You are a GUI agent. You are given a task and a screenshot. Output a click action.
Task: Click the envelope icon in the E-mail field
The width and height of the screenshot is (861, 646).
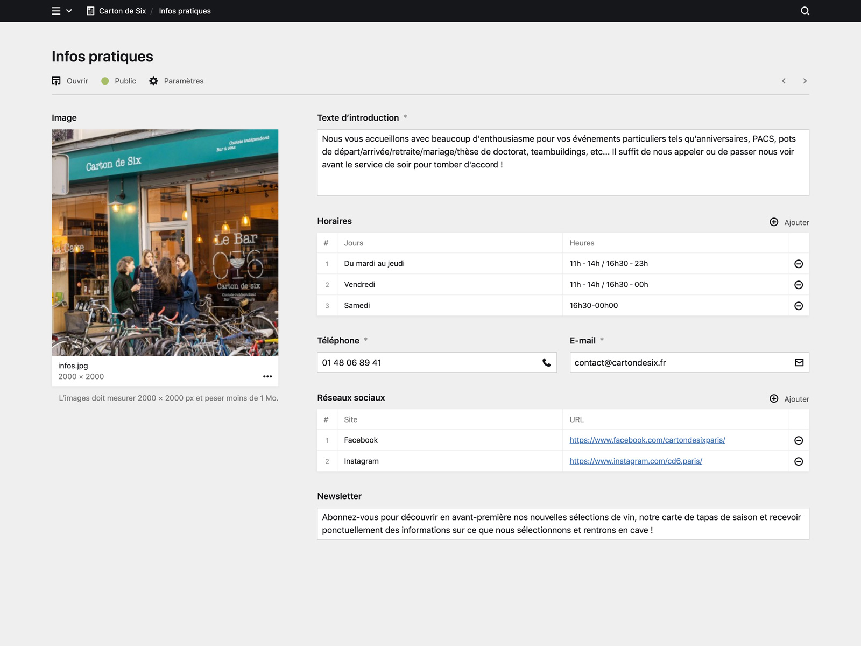tap(798, 362)
